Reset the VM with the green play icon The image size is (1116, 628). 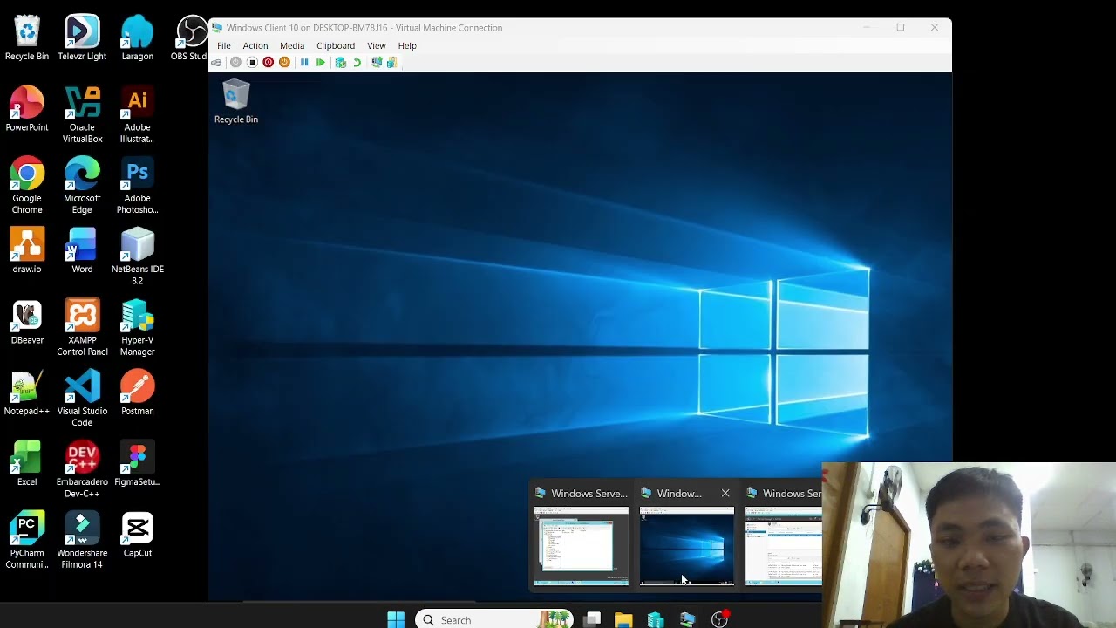(321, 63)
